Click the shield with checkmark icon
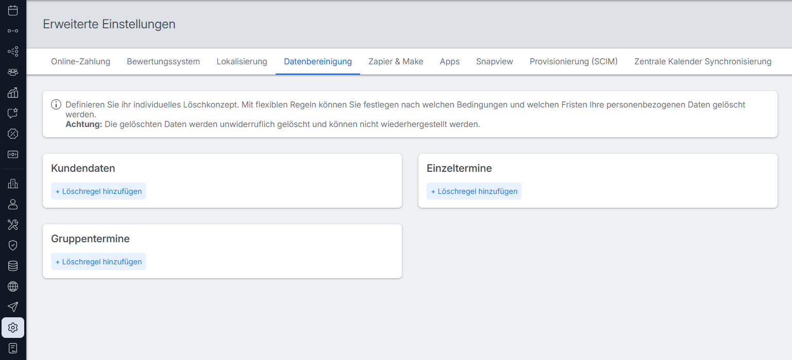792x360 pixels. click(13, 245)
